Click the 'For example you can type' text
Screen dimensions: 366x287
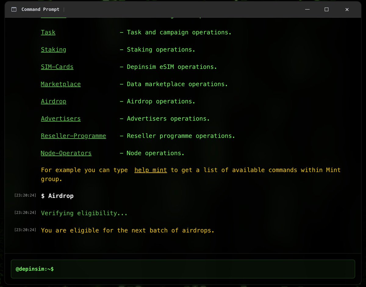click(84, 170)
